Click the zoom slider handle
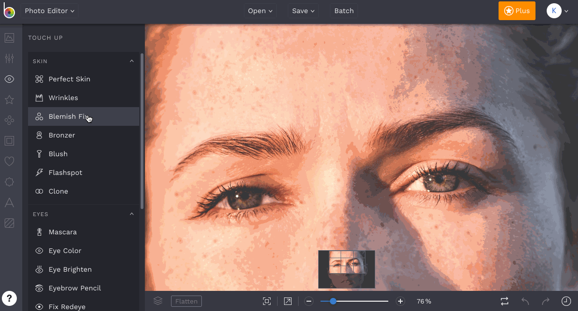578x311 pixels. coord(333,302)
